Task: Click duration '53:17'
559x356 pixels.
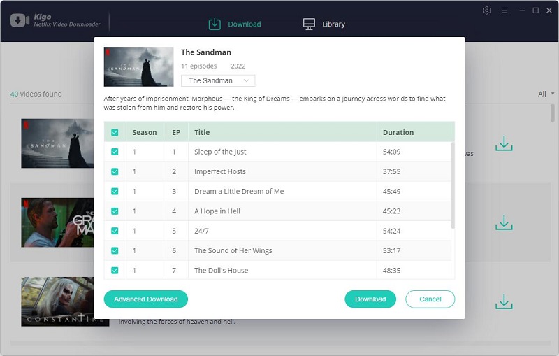Action: point(391,251)
